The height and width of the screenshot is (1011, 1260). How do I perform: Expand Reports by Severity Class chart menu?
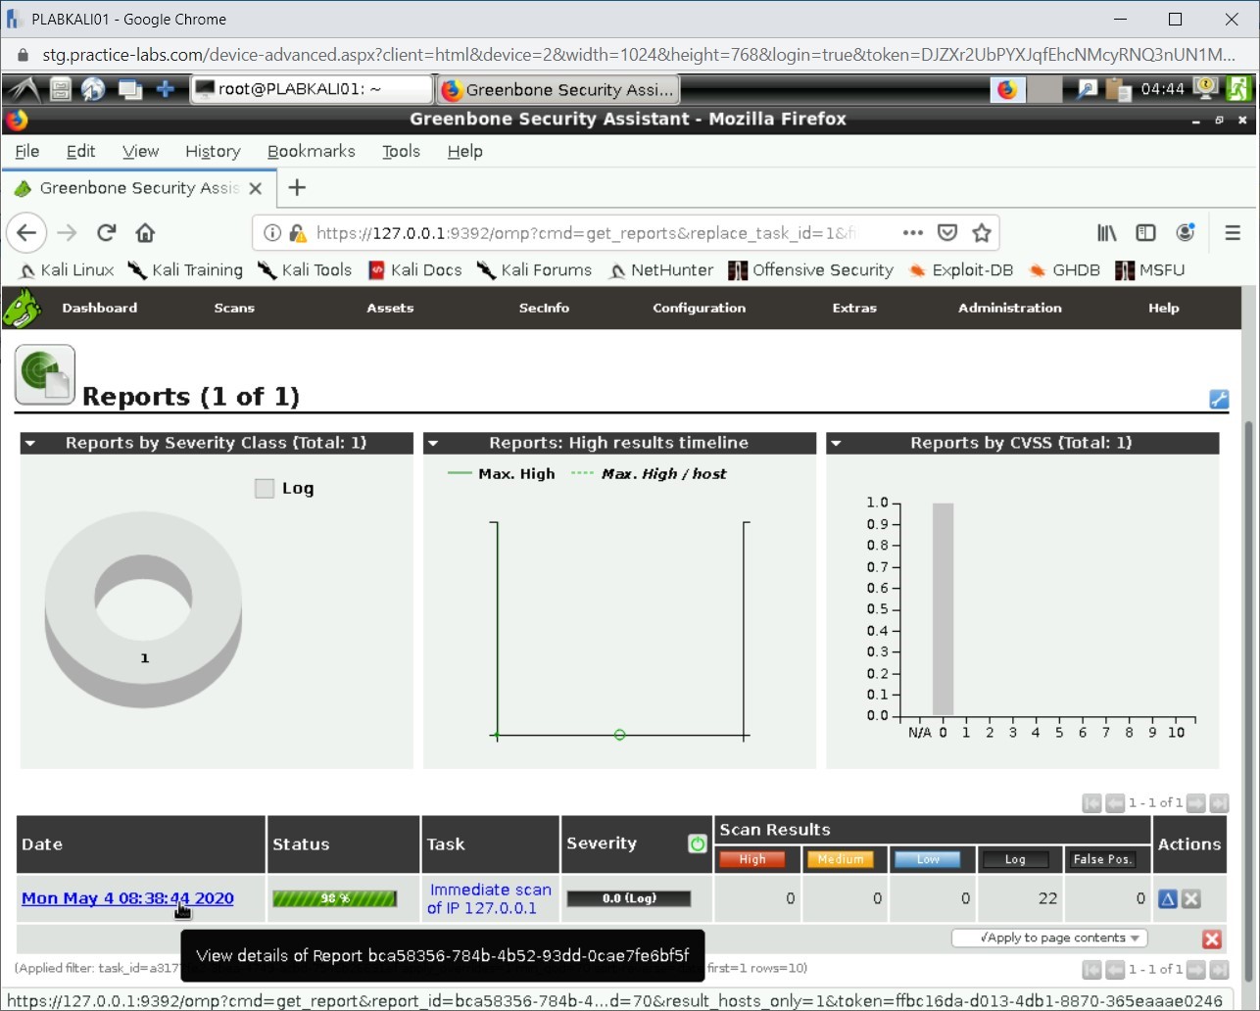[30, 444]
